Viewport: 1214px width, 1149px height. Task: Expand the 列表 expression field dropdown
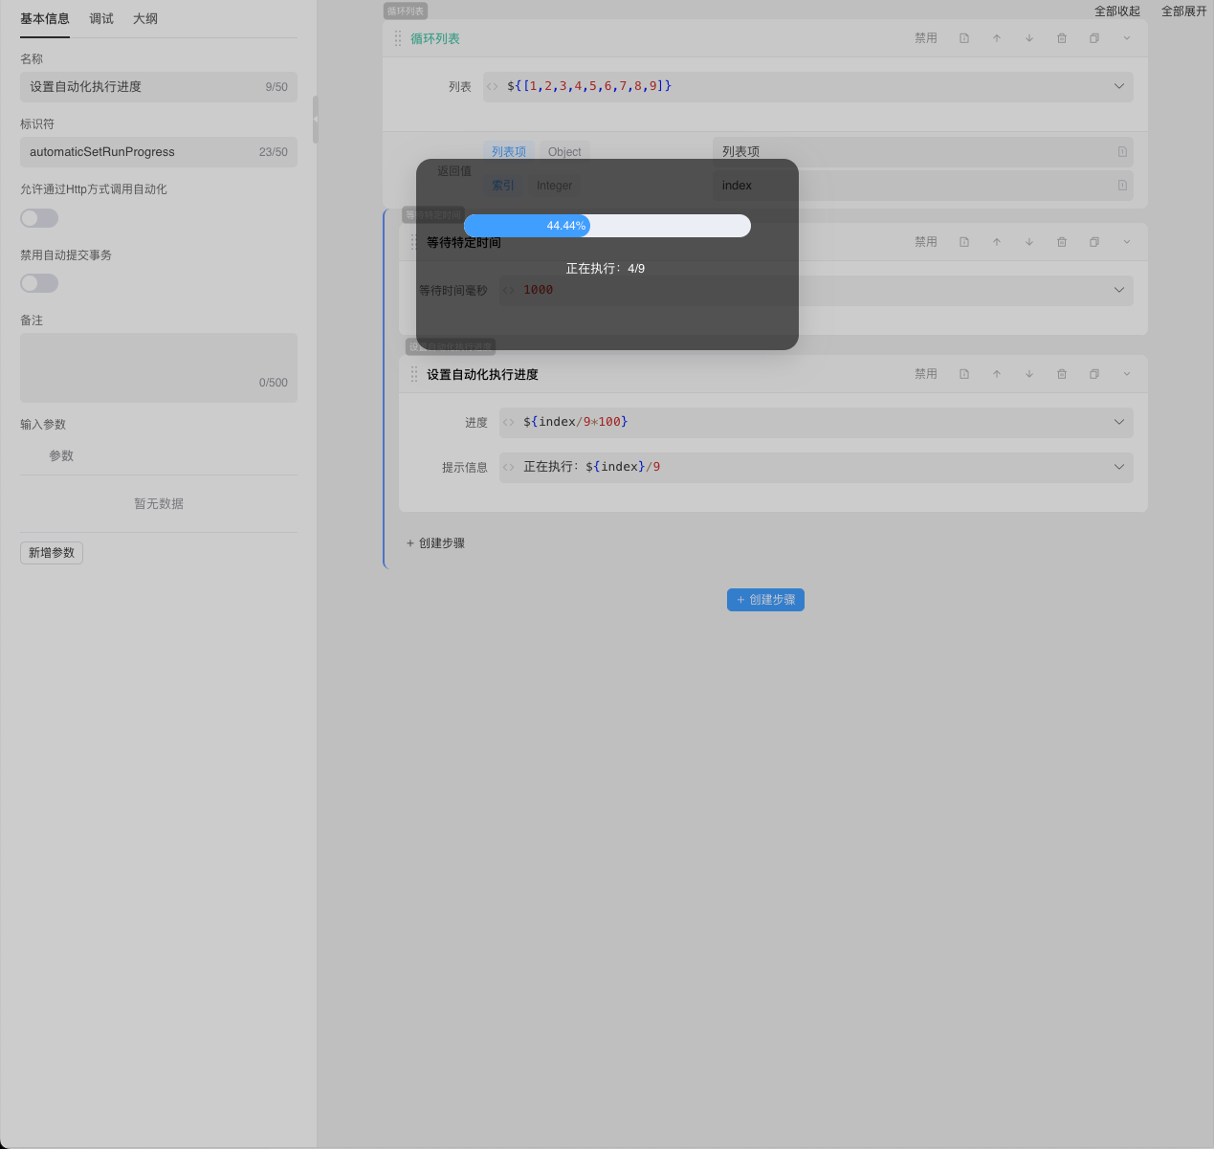pyautogui.click(x=1119, y=86)
